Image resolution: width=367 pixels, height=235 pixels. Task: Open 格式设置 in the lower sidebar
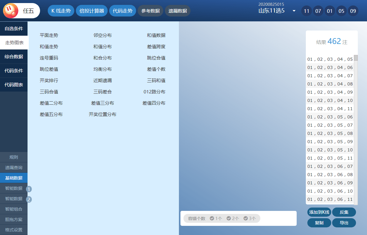[x=14, y=230]
